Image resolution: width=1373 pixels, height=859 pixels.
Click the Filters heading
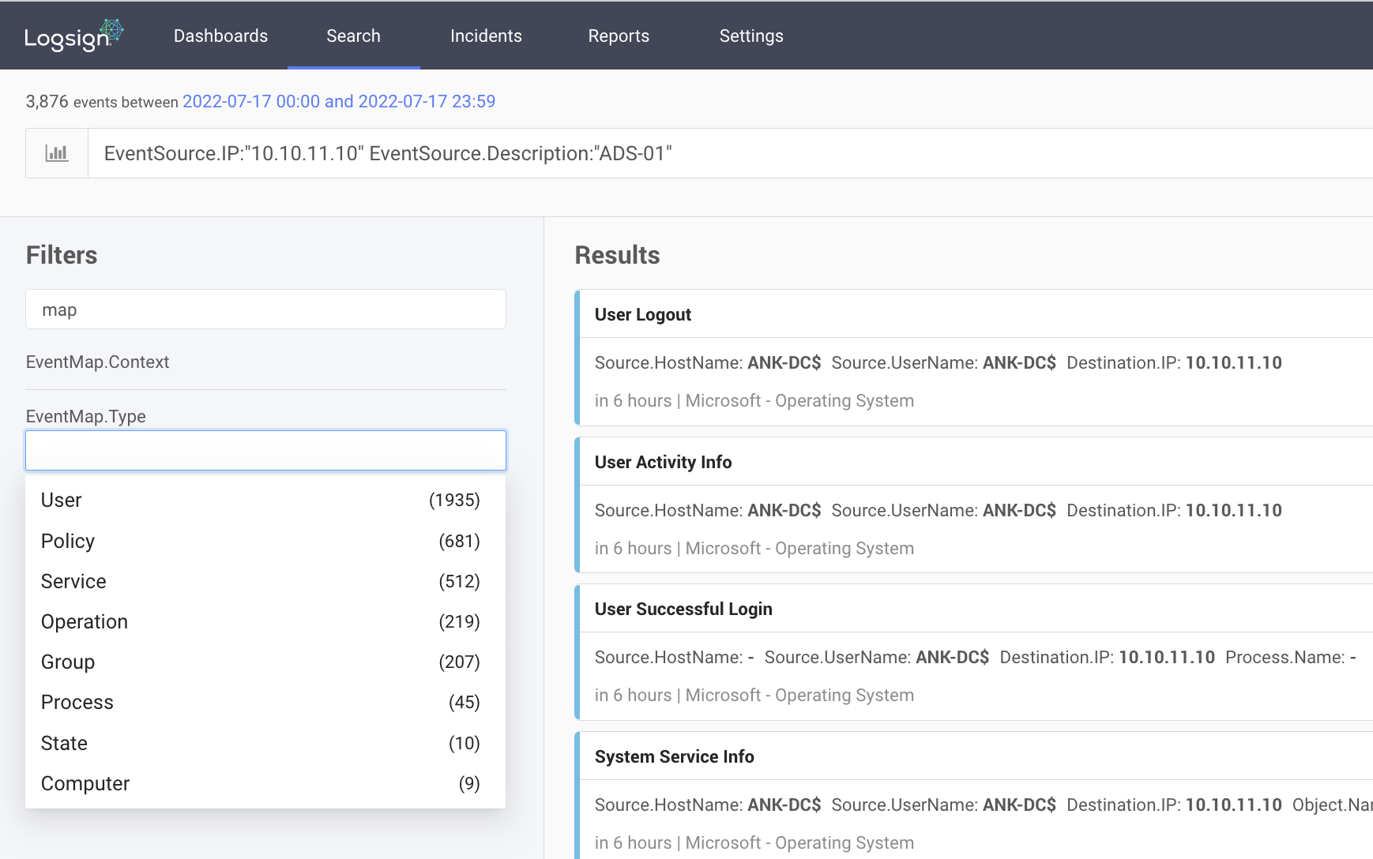[62, 255]
